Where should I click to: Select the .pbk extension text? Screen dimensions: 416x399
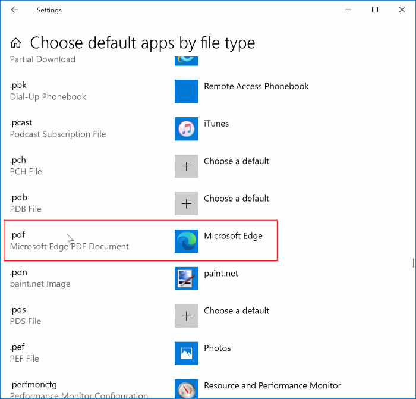(18, 85)
